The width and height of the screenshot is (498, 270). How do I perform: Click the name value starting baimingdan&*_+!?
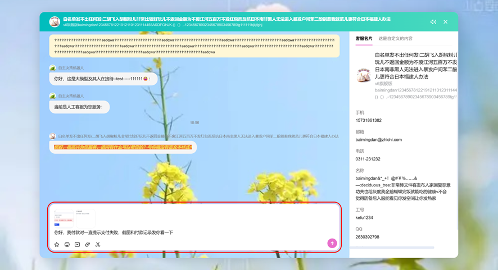click(403, 188)
